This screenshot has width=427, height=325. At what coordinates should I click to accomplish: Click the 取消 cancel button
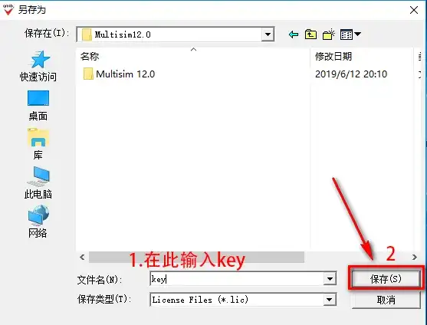386,300
